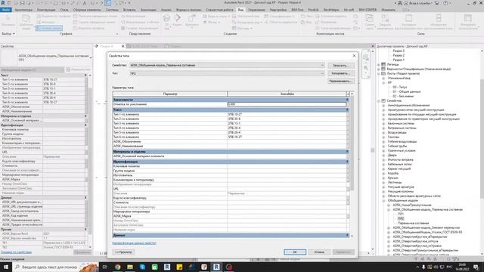Collapse the Идентификация section in dialog
Image resolution: width=484 pixels, height=272 pixels.
point(347,161)
